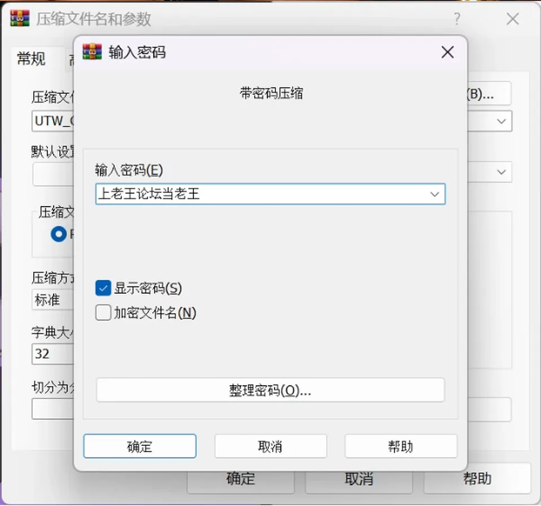Click the browse (B)... button in the back window

click(489, 93)
